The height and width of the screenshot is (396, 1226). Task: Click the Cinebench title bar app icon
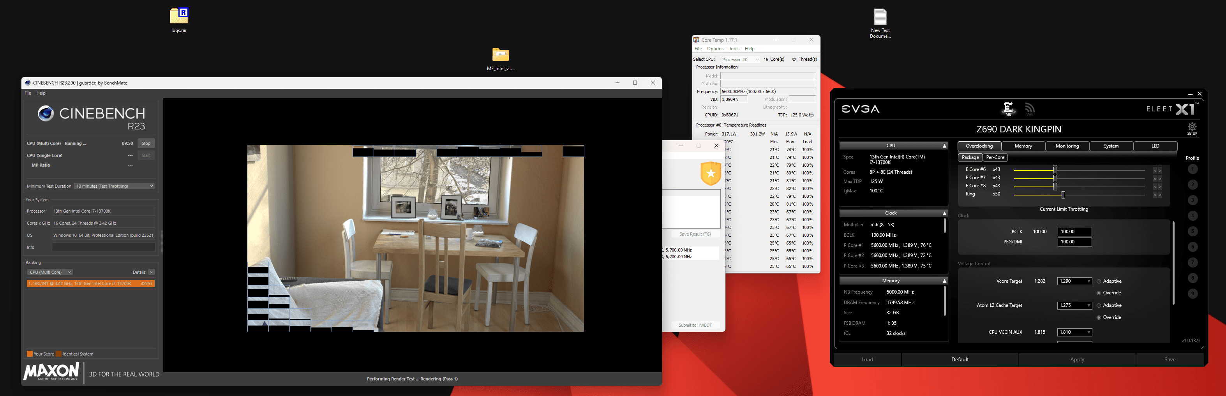click(28, 83)
